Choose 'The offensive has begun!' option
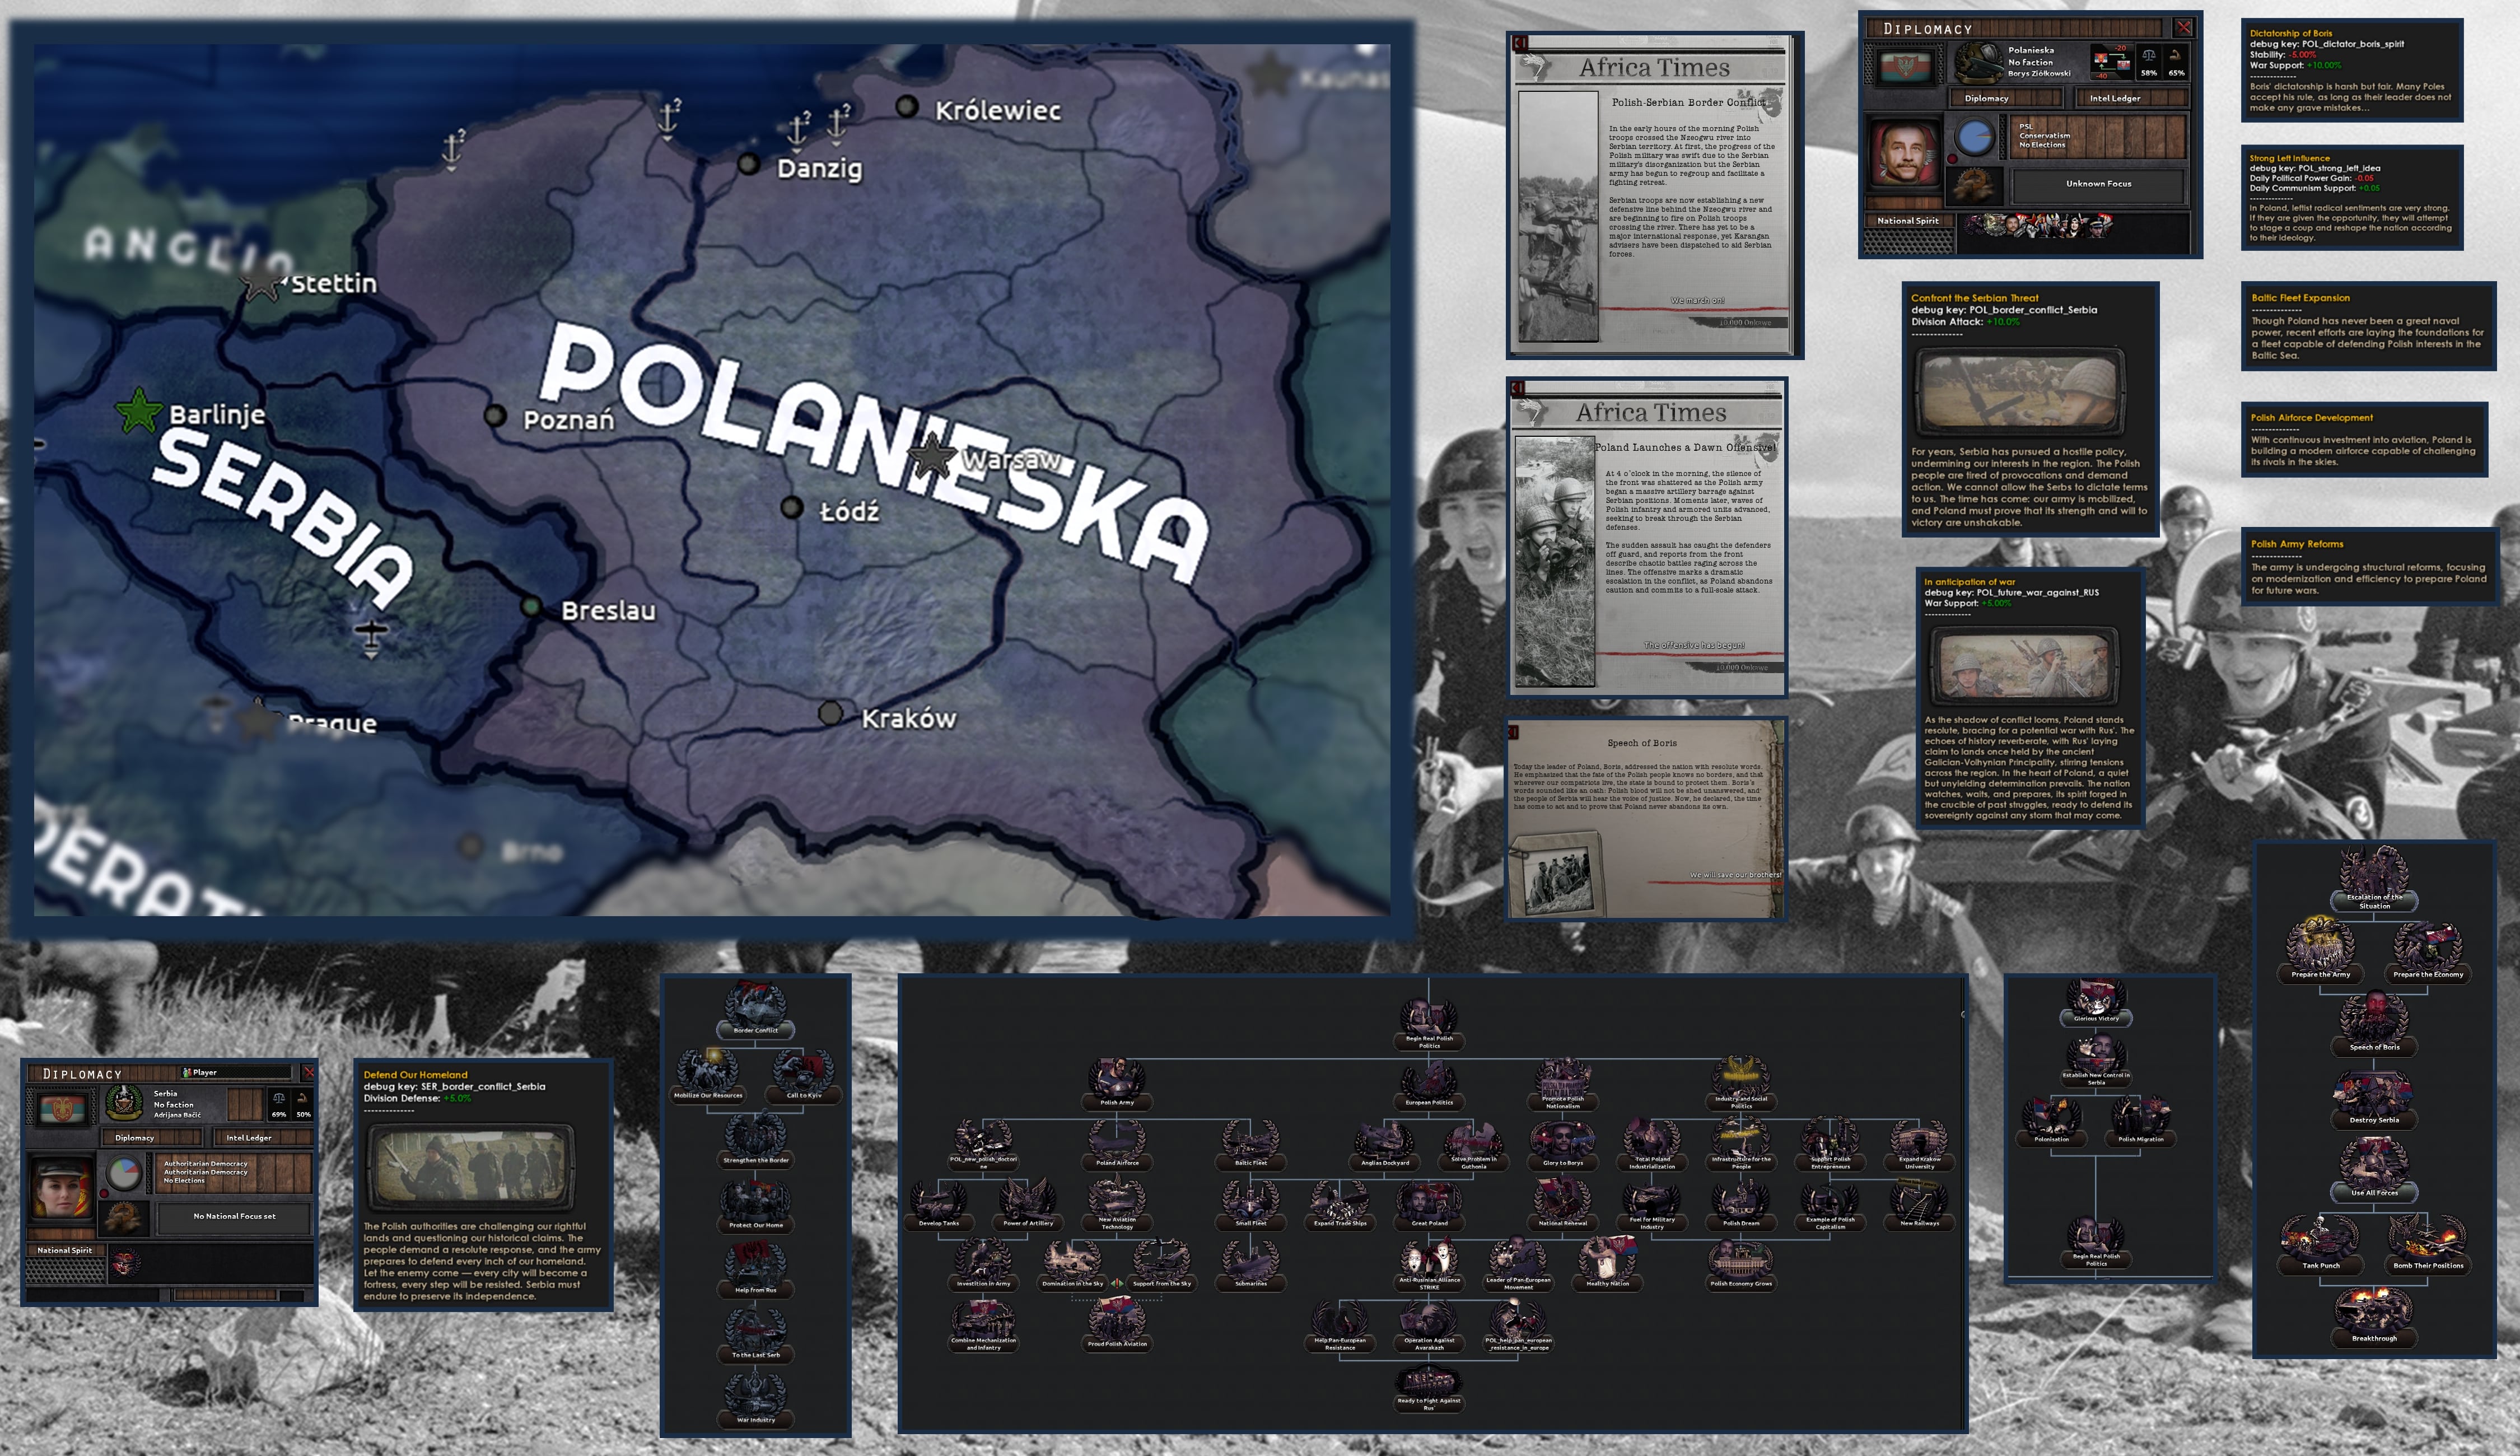This screenshot has width=2520, height=1456. pos(1694,646)
